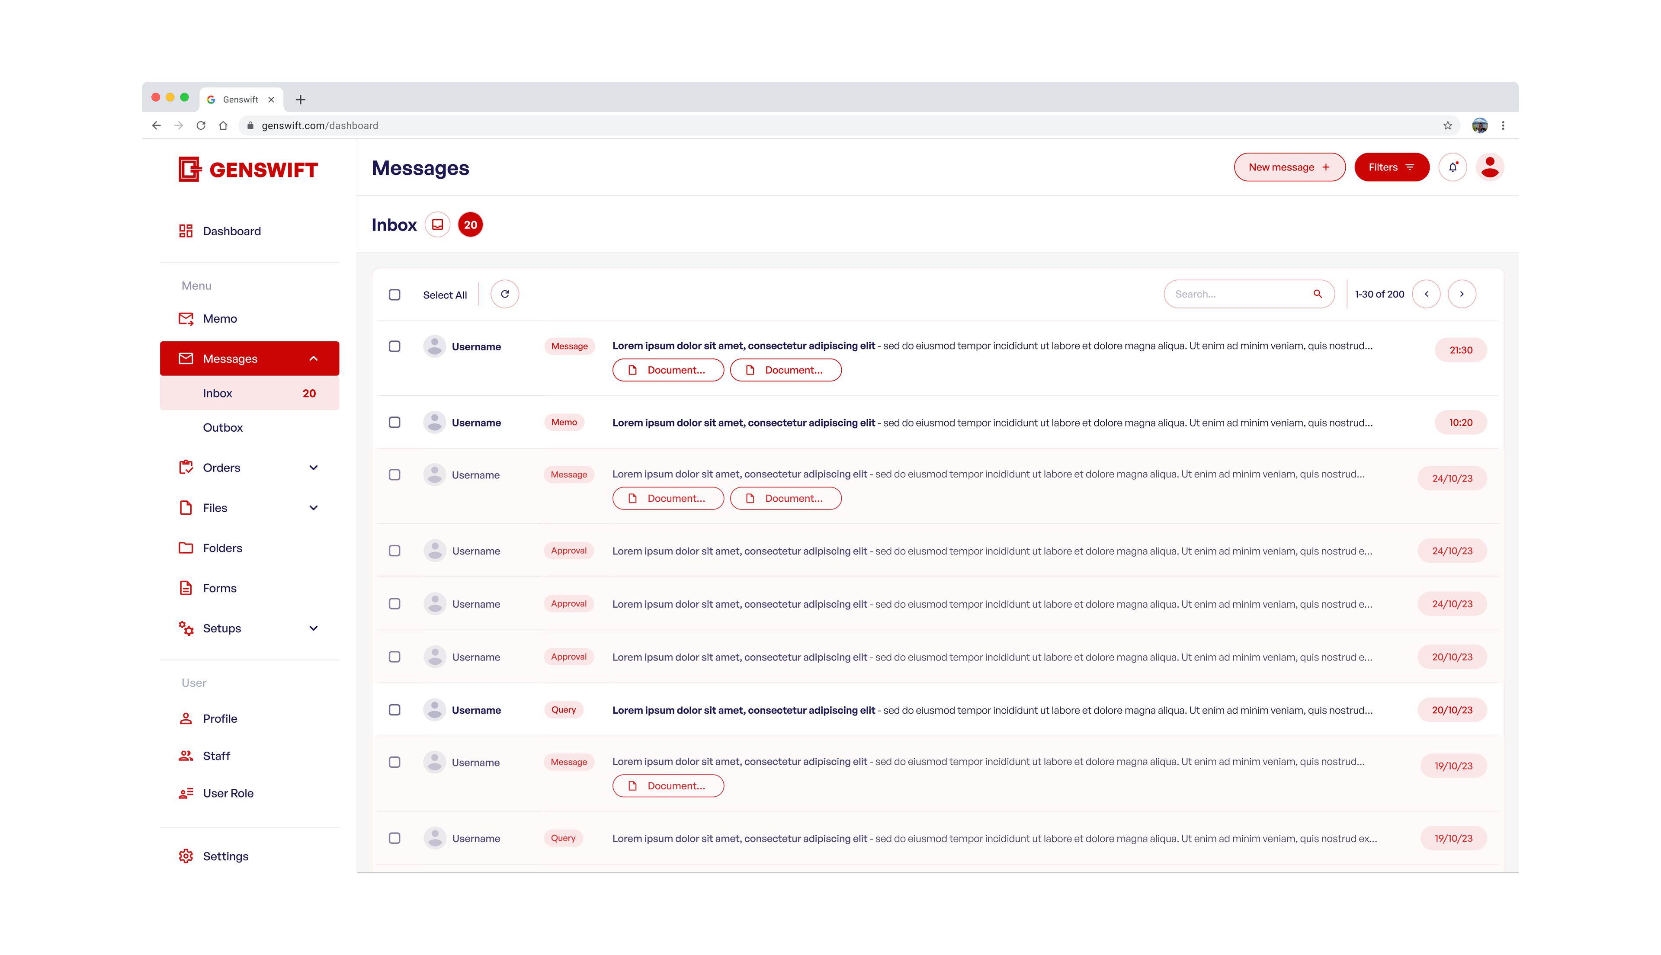Open the inbox envelope icon beside Inbox heading
Viewport: 1661px width, 955px height.
[437, 224]
